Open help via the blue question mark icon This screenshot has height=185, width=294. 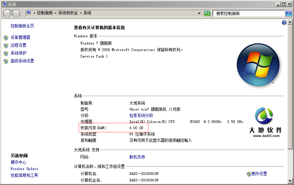284,23
